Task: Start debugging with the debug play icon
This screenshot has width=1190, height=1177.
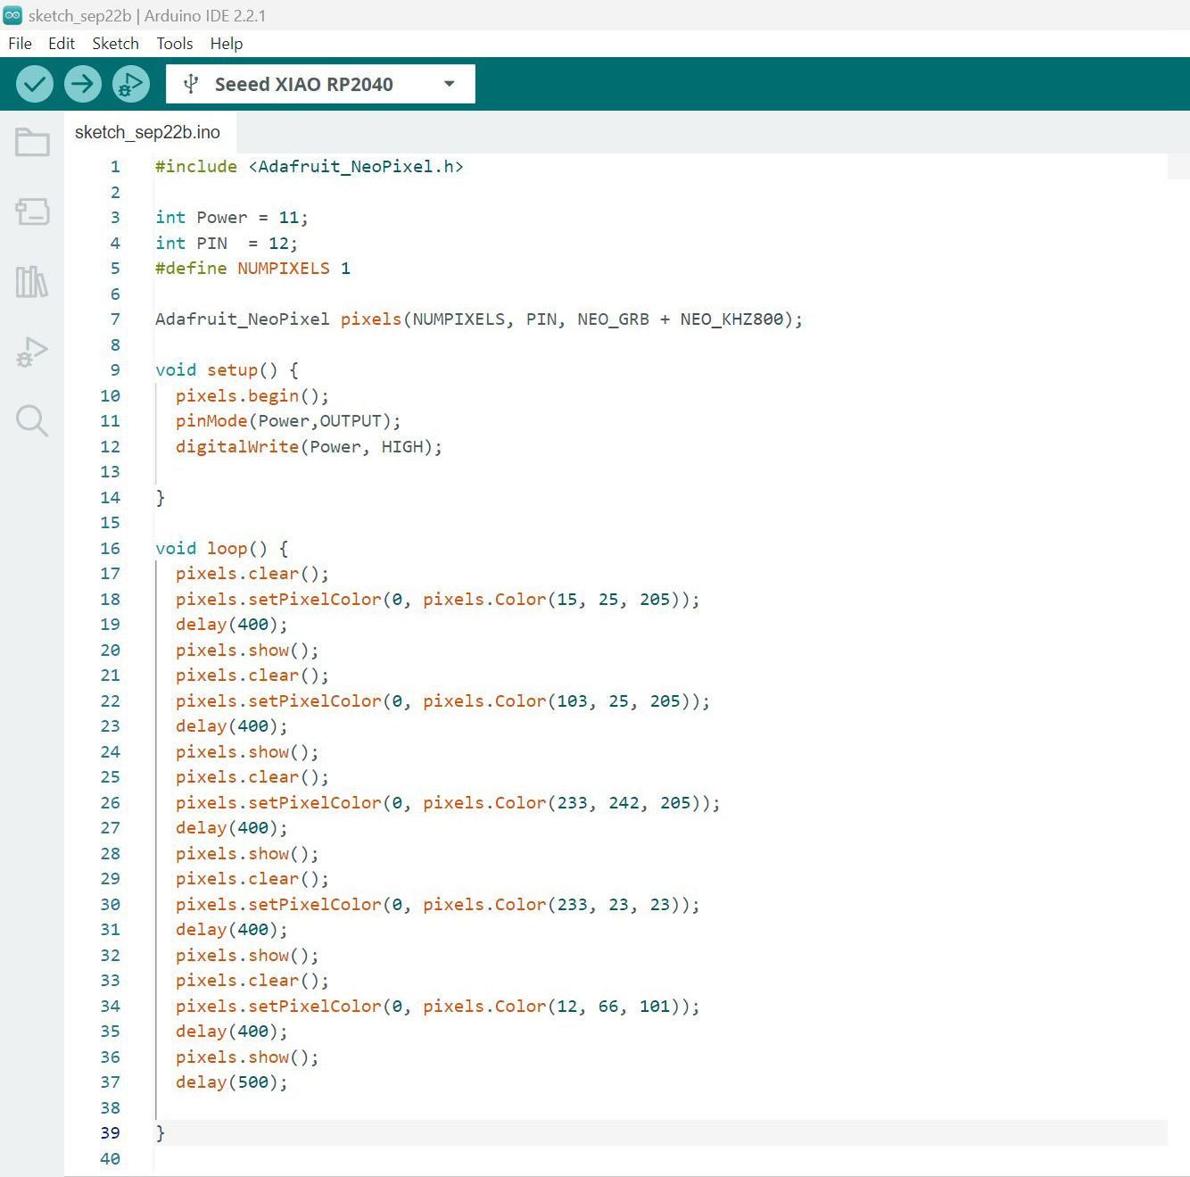Action: [x=130, y=84]
